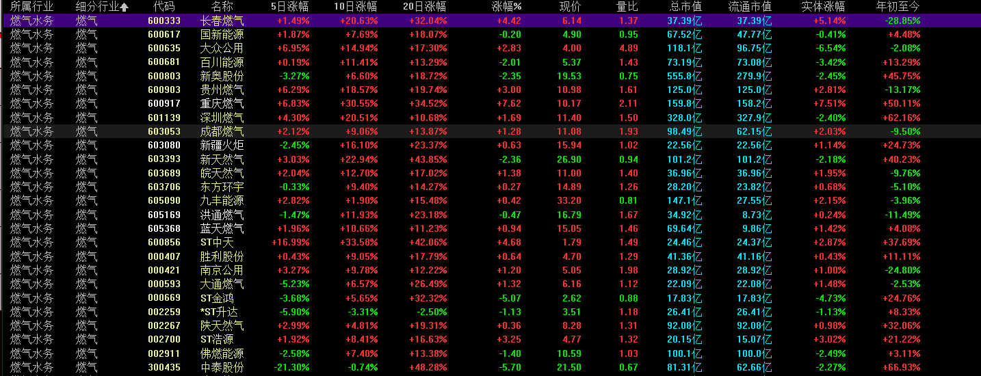
Task: Click stock code 603393
Action: (164, 159)
